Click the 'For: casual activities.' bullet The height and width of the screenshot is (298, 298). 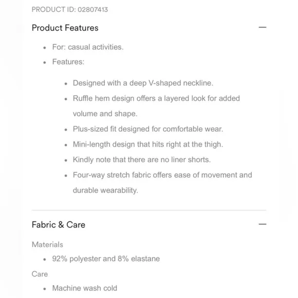pos(88,47)
